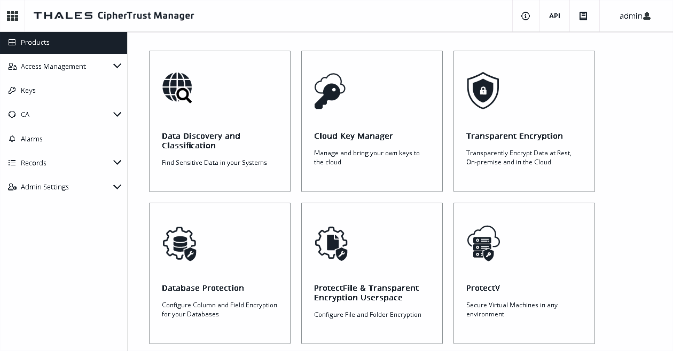Open the admin user menu

tap(635, 16)
